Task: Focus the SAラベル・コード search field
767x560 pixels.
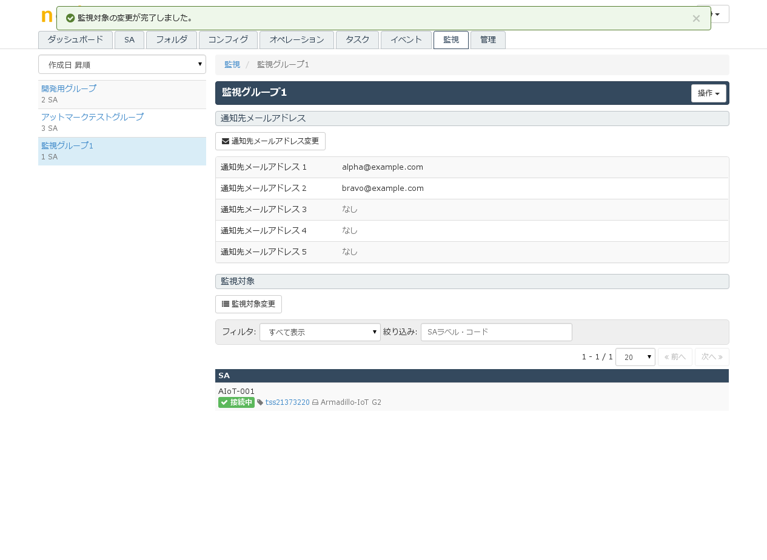Action: coord(497,332)
